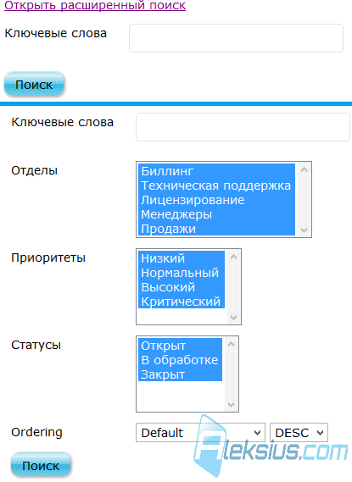The image size is (352, 482).
Task: Click statuses list scroll up arrow
Action: (x=231, y=344)
